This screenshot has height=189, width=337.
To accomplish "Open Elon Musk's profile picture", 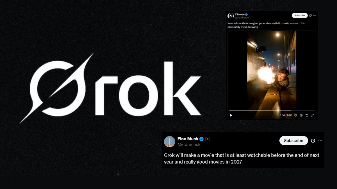I will coord(170,142).
